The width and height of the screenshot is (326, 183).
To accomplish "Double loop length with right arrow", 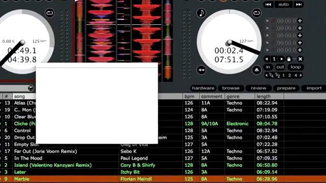I will tap(301, 75).
